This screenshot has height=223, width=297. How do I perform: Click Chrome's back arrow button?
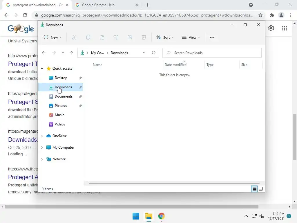[x=6, y=15]
